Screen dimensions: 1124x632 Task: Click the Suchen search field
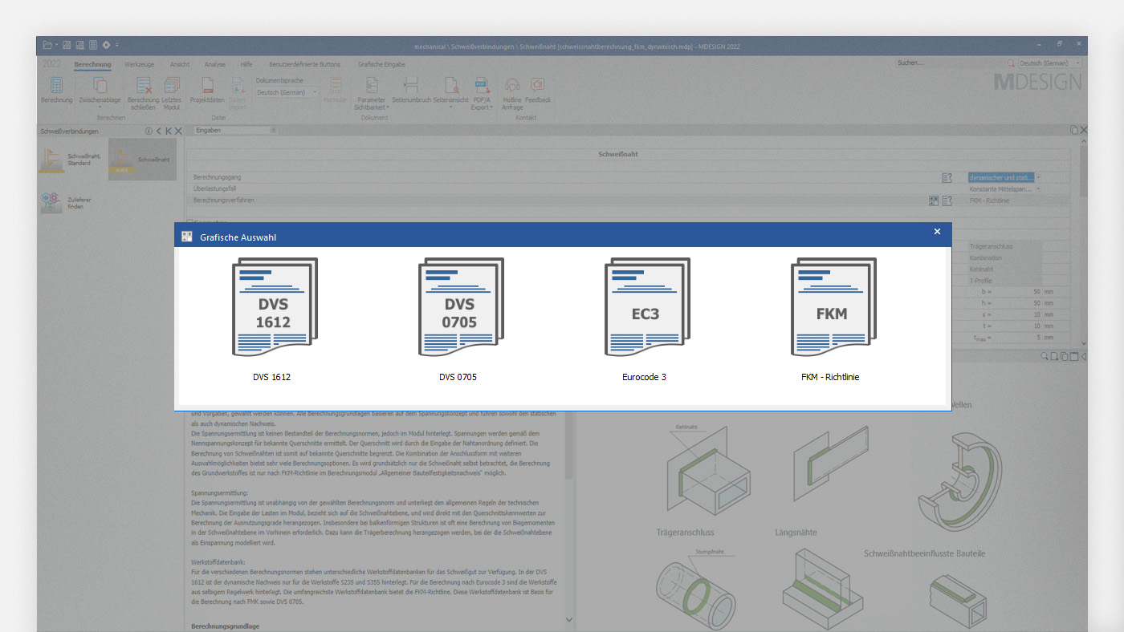pos(950,63)
